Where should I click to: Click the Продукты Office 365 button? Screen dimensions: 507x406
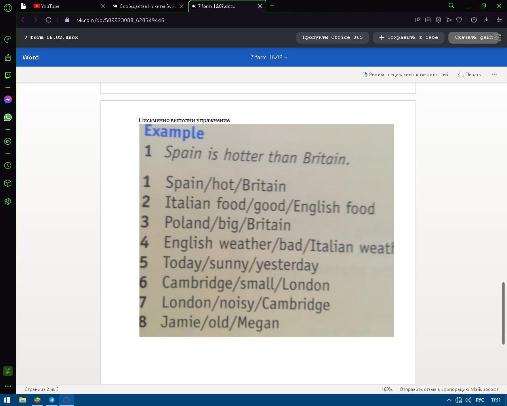point(333,37)
